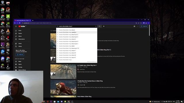The width and height of the screenshot is (184, 103).
Task: Bookmark the page with the star icon
Action: click(141, 23)
